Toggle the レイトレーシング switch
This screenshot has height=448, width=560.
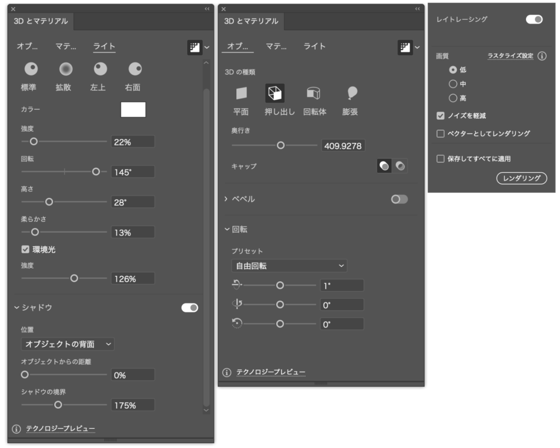coord(534,19)
